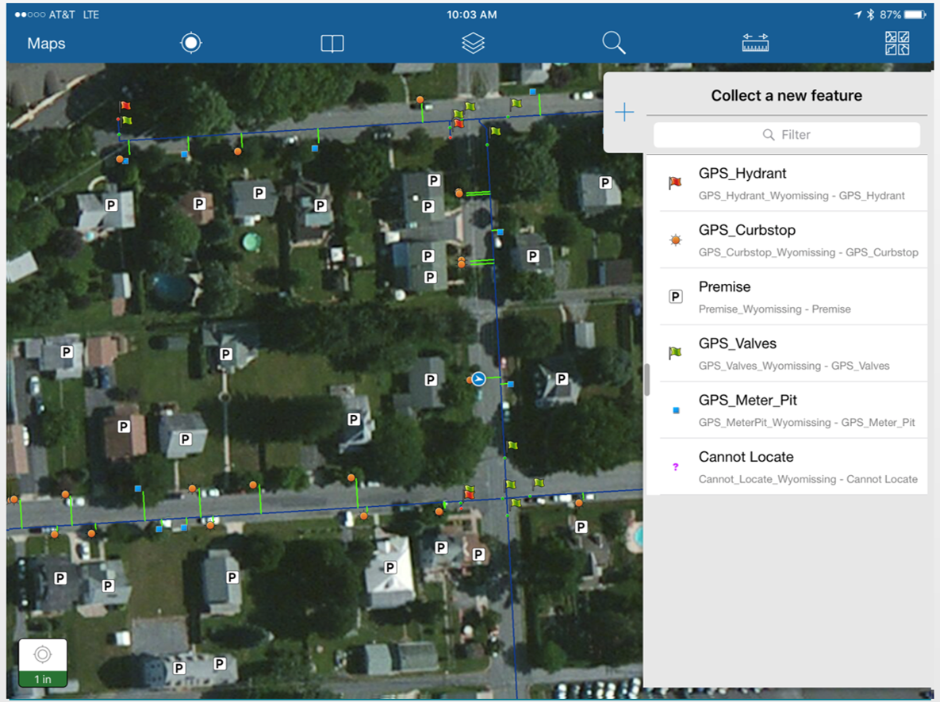Open the Layers panel

point(473,43)
